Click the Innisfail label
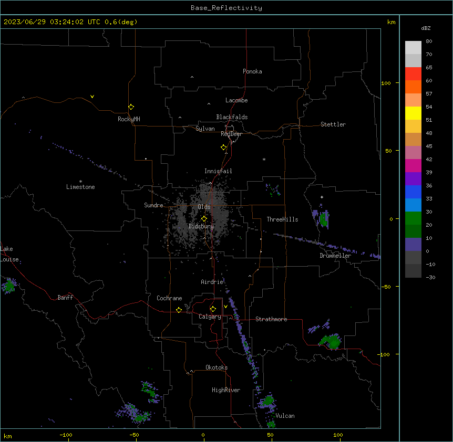The image size is (453, 442). [218, 171]
